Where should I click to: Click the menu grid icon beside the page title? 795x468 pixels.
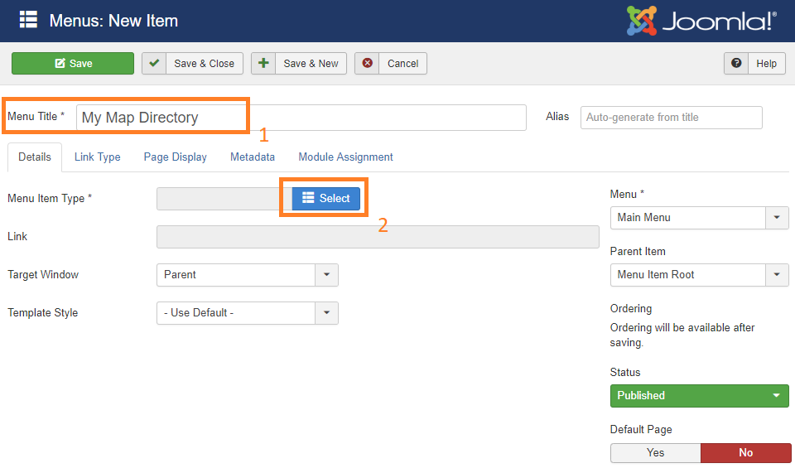coord(28,20)
